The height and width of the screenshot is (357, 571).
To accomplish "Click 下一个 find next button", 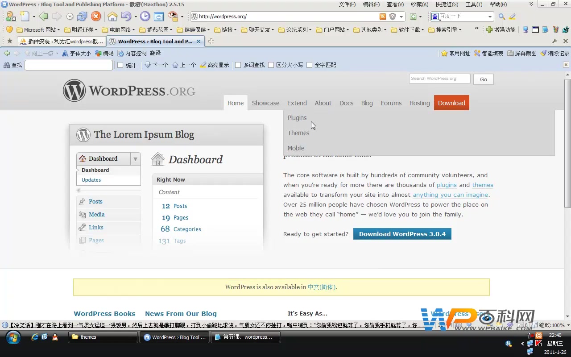I will [x=157, y=65].
